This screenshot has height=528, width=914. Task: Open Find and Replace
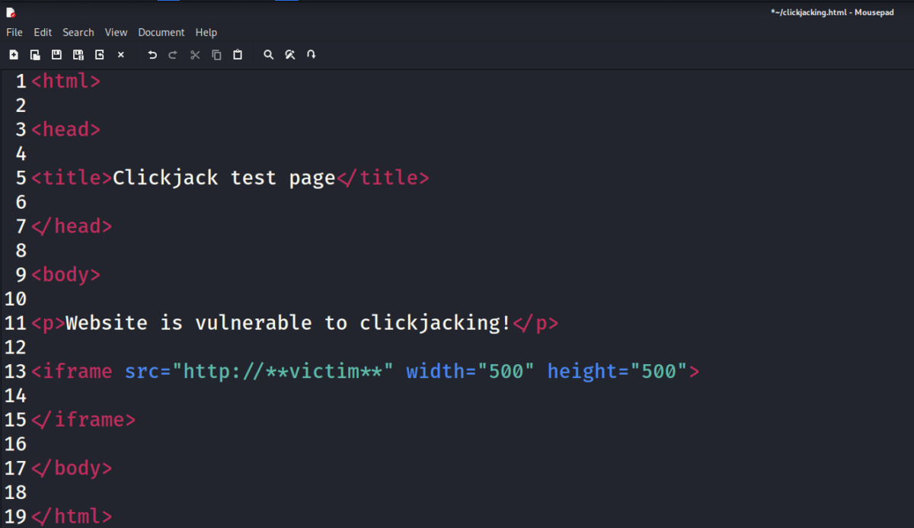(x=289, y=54)
